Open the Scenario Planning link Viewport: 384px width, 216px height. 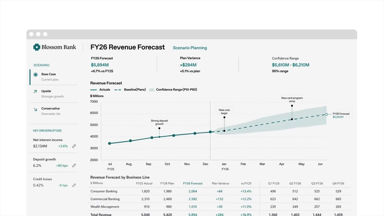click(190, 48)
